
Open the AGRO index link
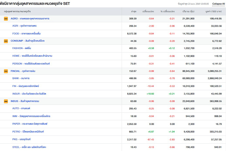(x=30, y=19)
